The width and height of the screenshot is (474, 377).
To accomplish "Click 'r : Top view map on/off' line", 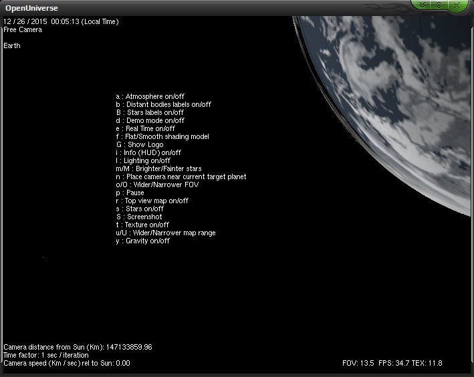I will pyautogui.click(x=152, y=201).
